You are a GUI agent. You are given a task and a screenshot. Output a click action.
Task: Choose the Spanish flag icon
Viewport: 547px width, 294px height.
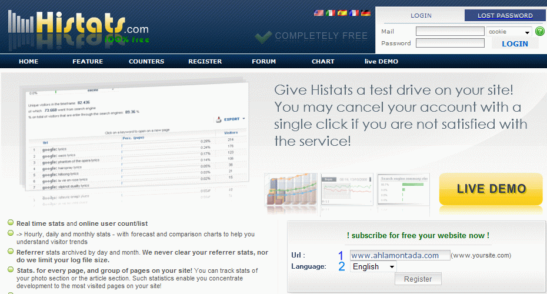342,14
